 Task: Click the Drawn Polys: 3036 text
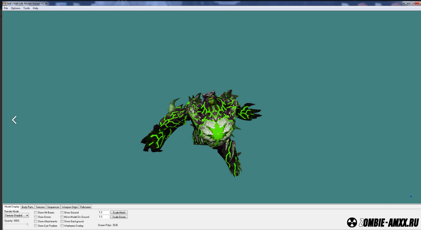coord(108,225)
